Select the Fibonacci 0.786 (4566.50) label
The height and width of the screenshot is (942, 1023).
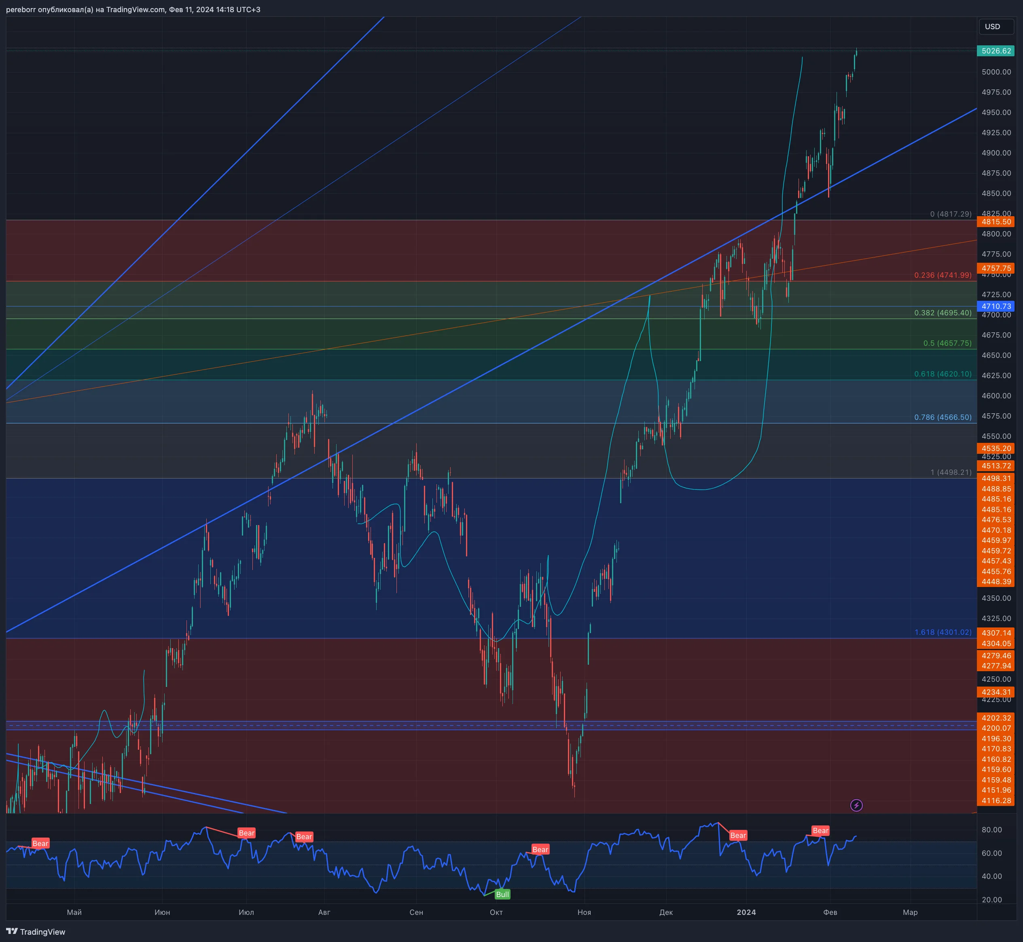(943, 417)
